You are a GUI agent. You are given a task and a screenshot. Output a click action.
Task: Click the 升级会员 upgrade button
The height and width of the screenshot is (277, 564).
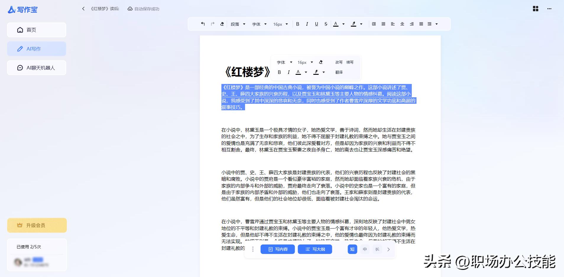pyautogui.click(x=37, y=225)
